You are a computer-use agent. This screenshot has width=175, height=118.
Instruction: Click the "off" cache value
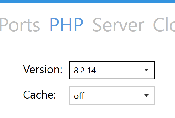pos(79,96)
